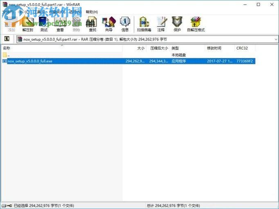Go up one folder level button
This screenshot has height=209, width=279.
click(x=7, y=38)
